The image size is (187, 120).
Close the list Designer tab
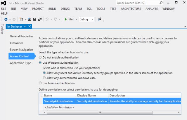pos(30,26)
